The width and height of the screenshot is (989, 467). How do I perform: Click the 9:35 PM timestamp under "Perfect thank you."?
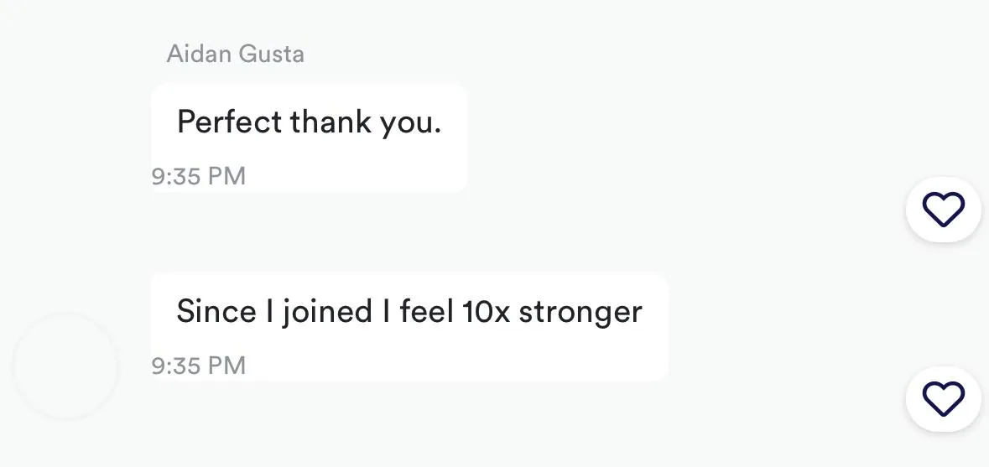pyautogui.click(x=199, y=176)
